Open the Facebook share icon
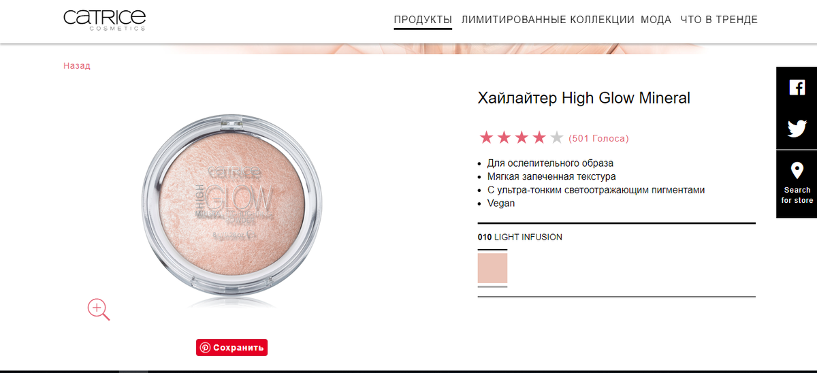 pyautogui.click(x=797, y=87)
